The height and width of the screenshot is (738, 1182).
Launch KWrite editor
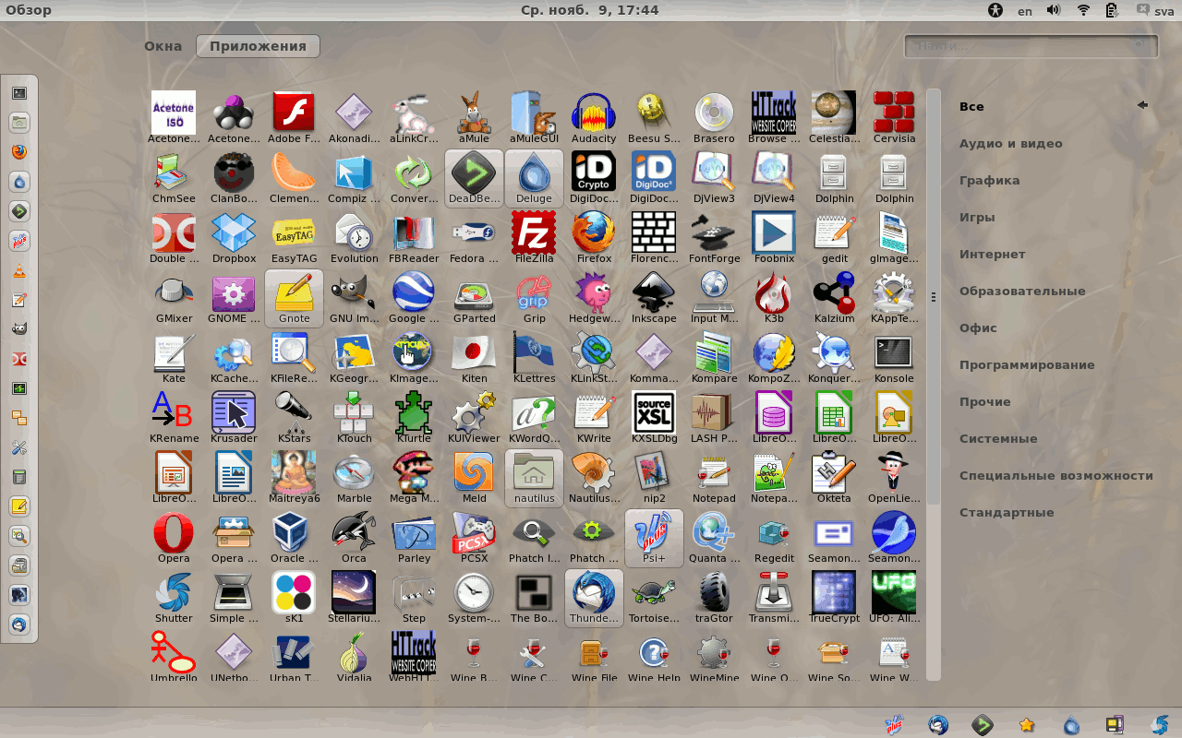[594, 418]
